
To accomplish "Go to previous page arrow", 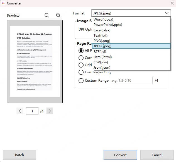I will 20,111.
